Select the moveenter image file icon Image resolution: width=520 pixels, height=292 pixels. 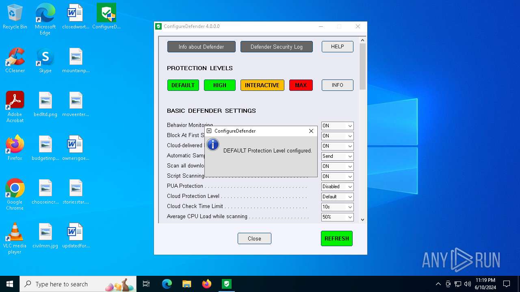[76, 104]
